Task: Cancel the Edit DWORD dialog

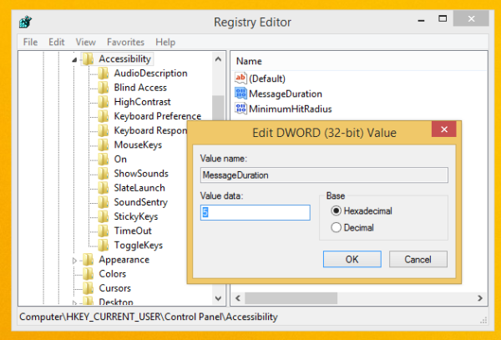Action: [418, 259]
